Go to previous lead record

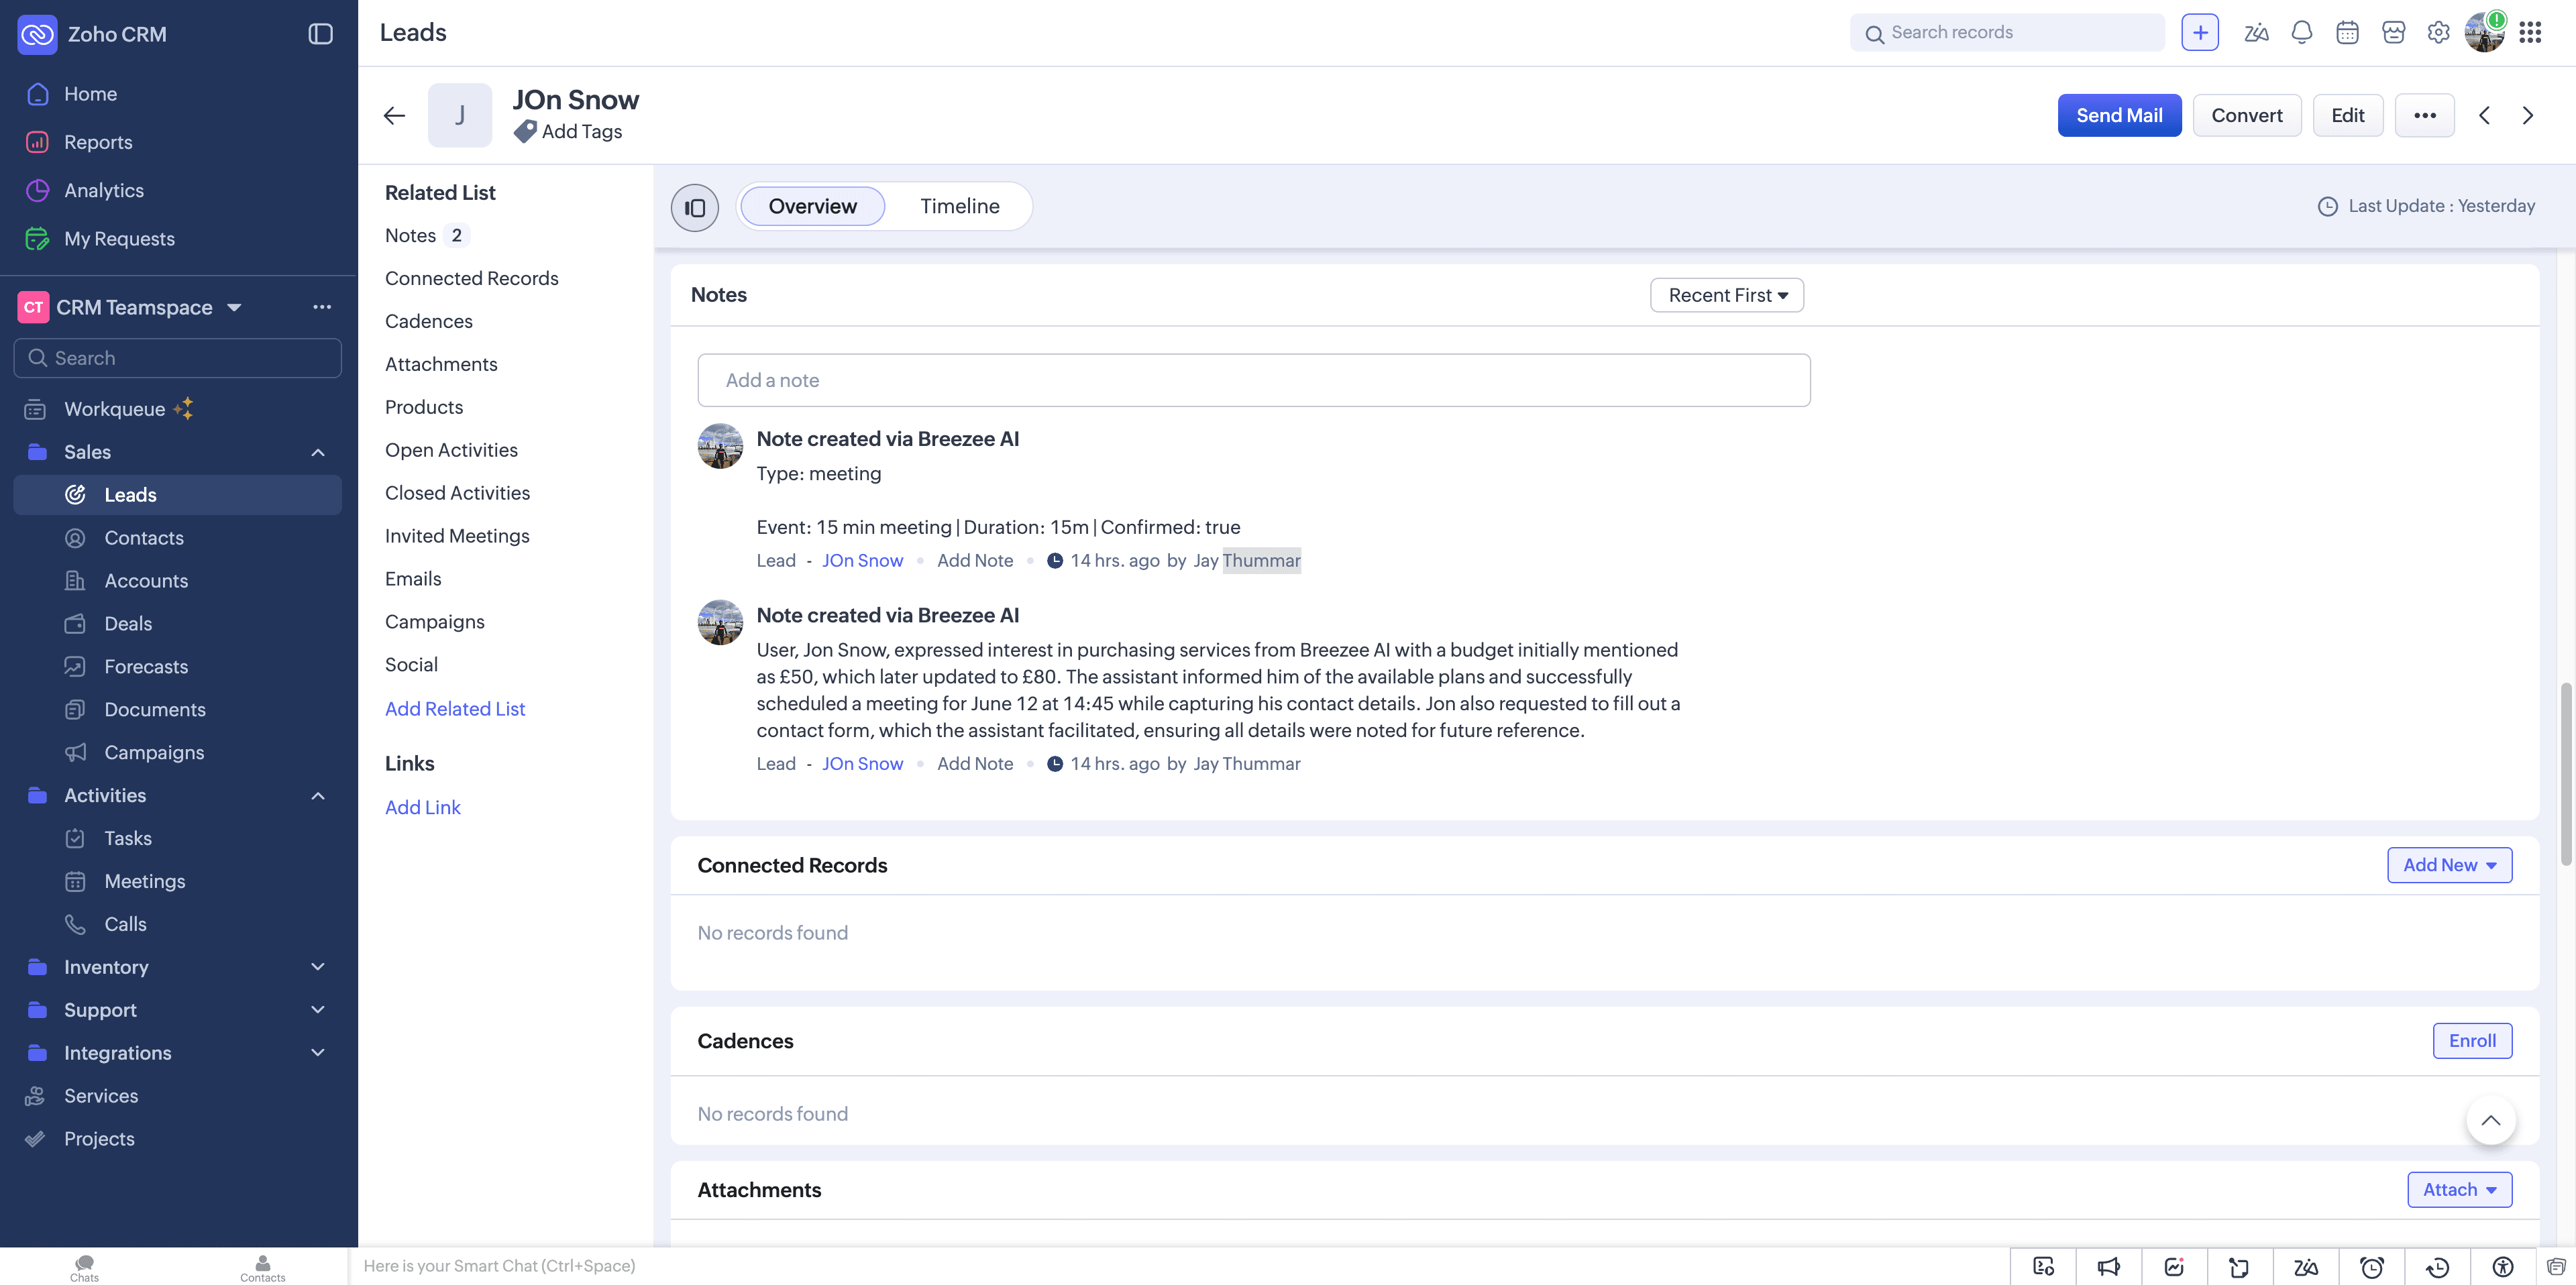(2484, 116)
